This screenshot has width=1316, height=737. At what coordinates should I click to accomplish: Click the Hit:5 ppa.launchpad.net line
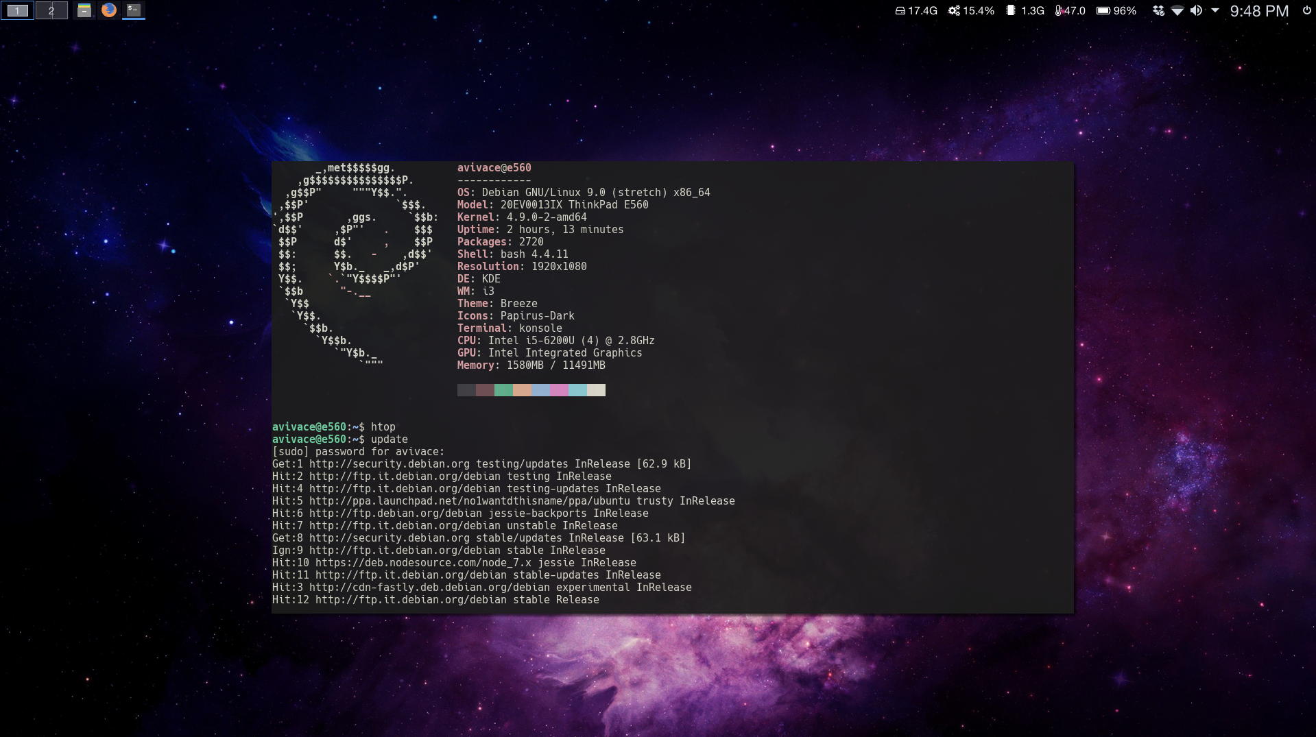503,501
